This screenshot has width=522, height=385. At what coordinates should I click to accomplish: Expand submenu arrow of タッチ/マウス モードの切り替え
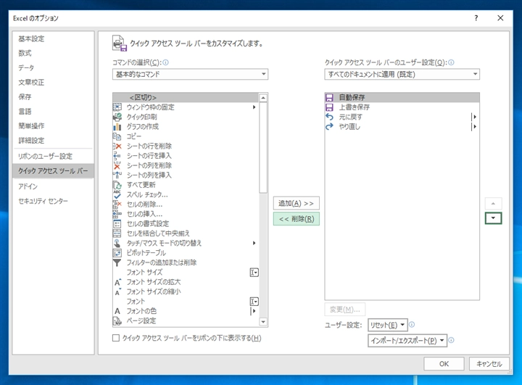pos(254,243)
